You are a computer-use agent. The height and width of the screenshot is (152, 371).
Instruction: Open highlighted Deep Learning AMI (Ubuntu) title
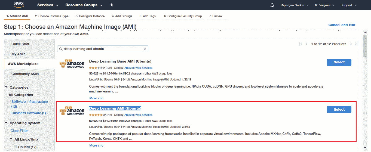click(x=115, y=108)
